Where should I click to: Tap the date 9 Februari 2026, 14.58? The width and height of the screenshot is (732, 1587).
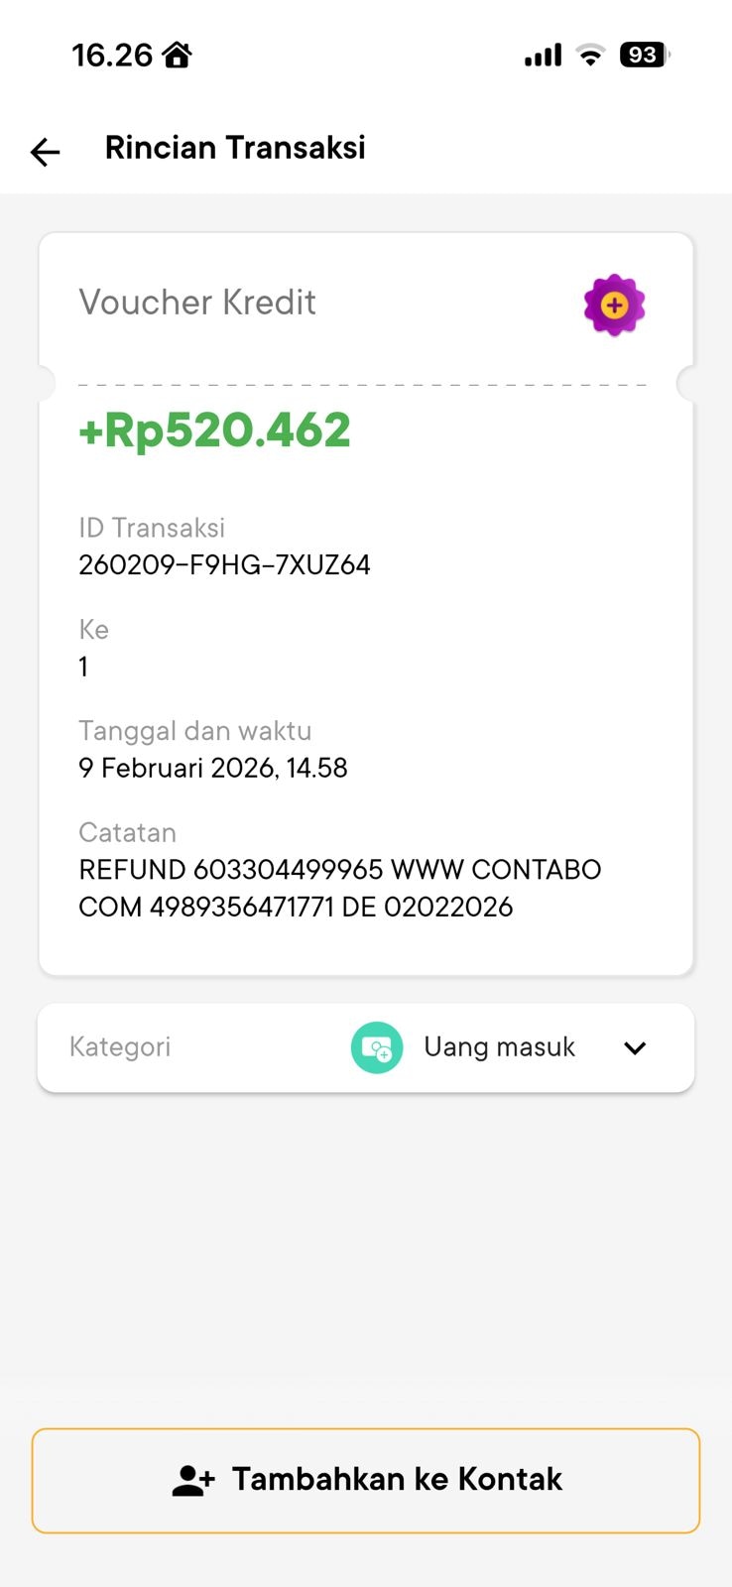(x=213, y=768)
